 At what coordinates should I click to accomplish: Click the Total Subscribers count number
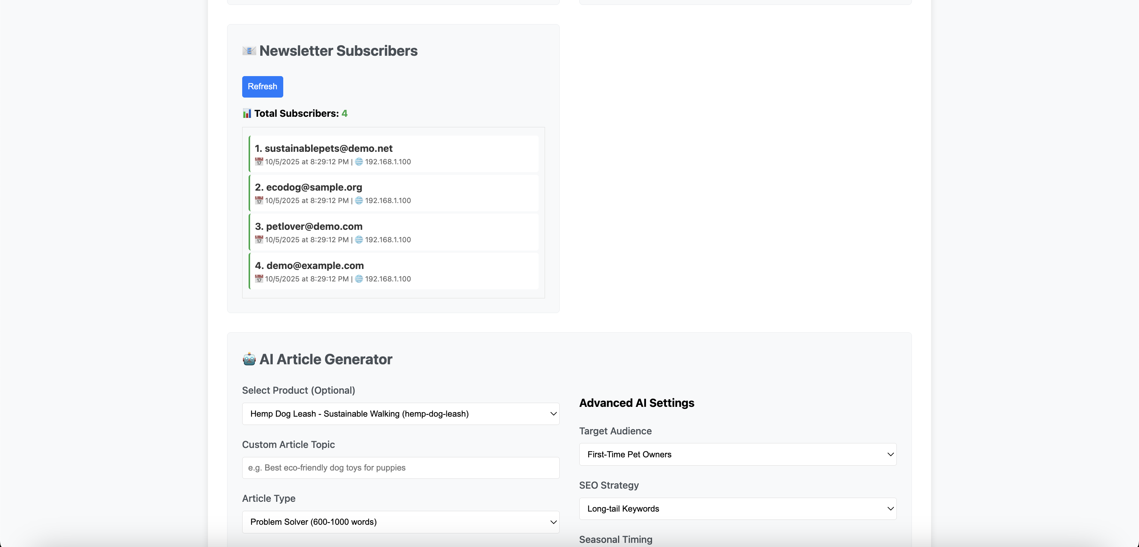[344, 114]
